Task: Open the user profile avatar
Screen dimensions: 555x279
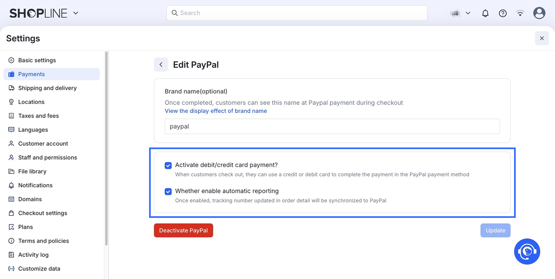Action: pyautogui.click(x=539, y=13)
